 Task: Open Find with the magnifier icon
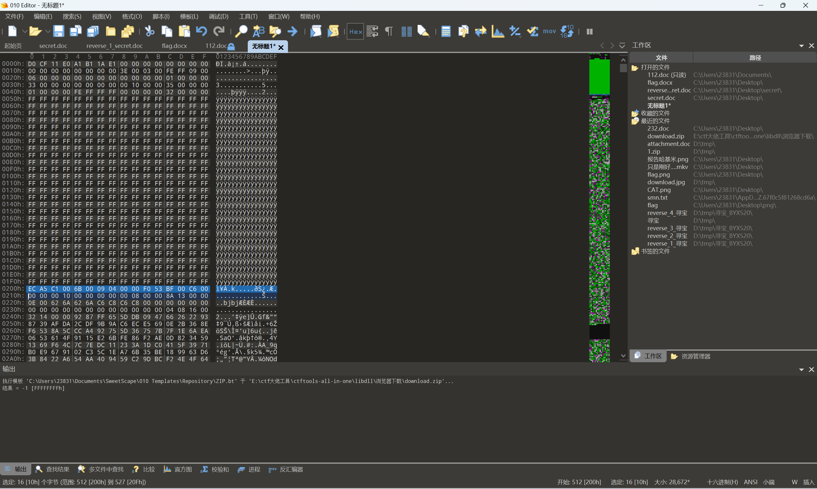[241, 31]
